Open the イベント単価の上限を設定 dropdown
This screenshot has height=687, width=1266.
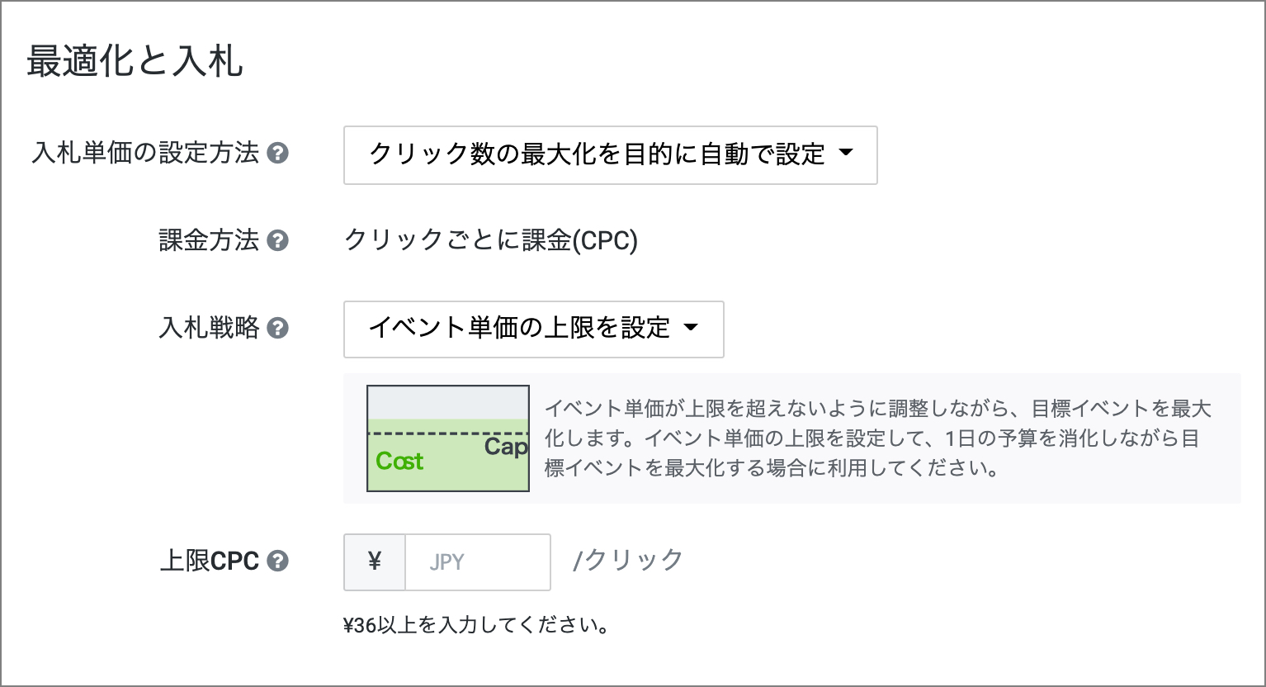[532, 329]
